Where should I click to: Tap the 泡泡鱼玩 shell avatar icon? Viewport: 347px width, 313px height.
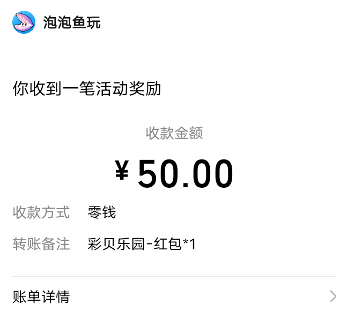pyautogui.click(x=24, y=22)
